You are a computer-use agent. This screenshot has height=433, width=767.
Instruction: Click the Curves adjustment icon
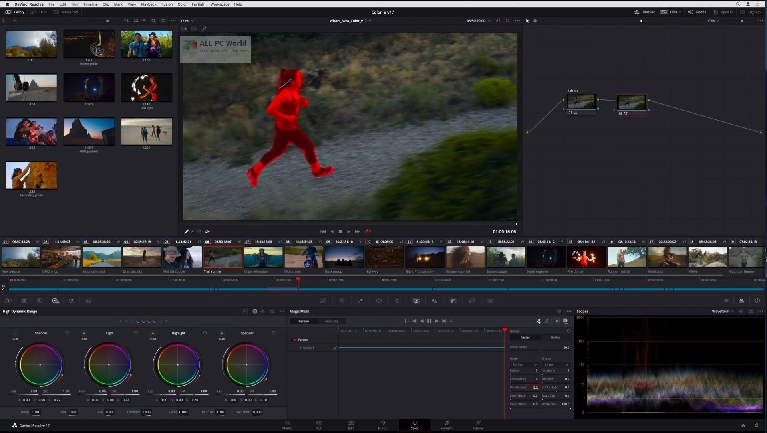324,301
